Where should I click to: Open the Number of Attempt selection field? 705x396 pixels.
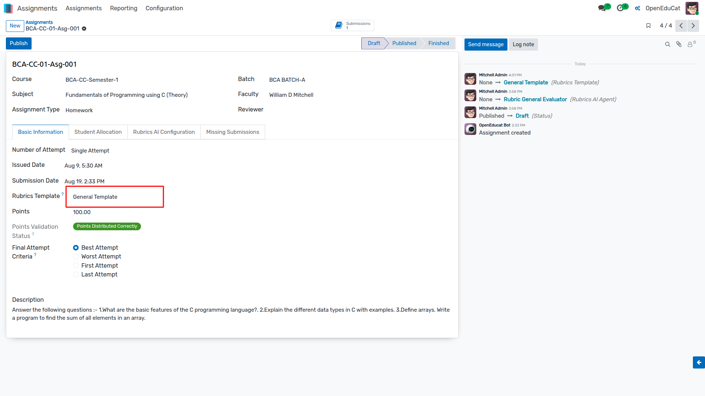pos(90,151)
